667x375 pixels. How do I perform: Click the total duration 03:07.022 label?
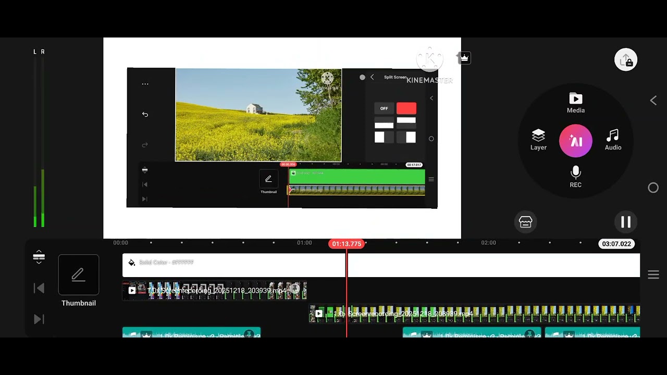coord(616,244)
